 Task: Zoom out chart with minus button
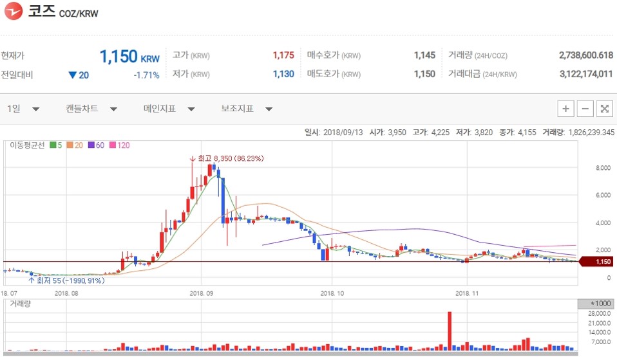(x=585, y=109)
